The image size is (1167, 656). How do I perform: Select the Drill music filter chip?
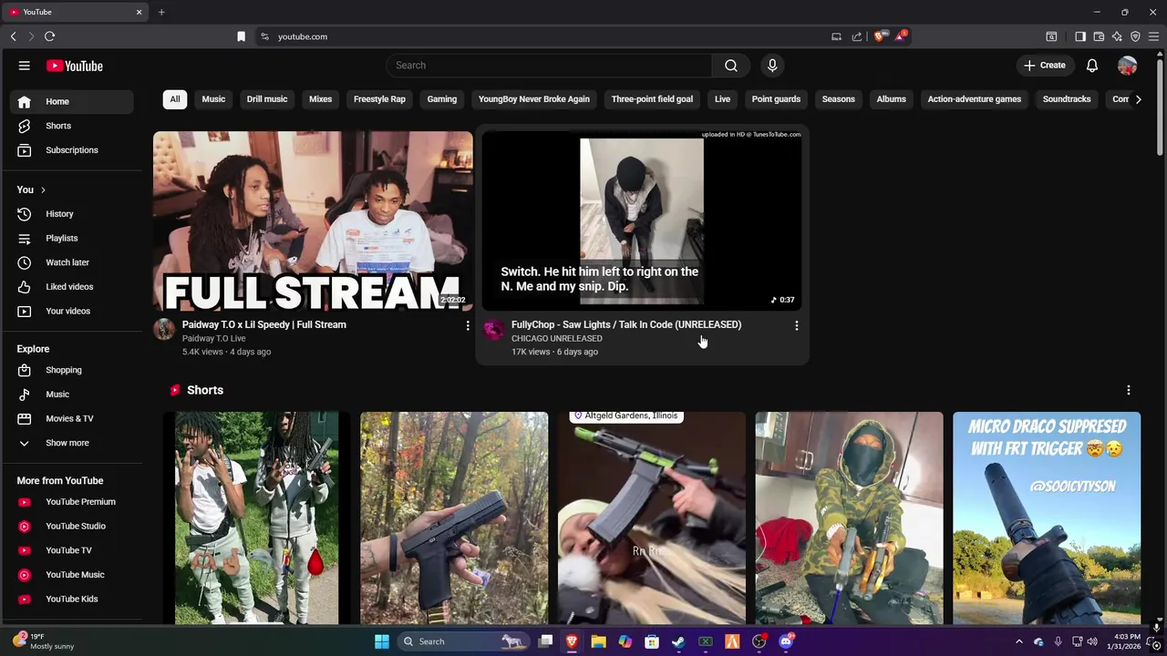pos(267,99)
